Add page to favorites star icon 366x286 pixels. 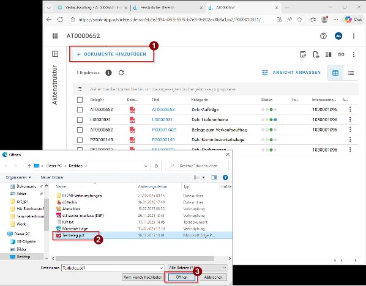tap(299, 20)
